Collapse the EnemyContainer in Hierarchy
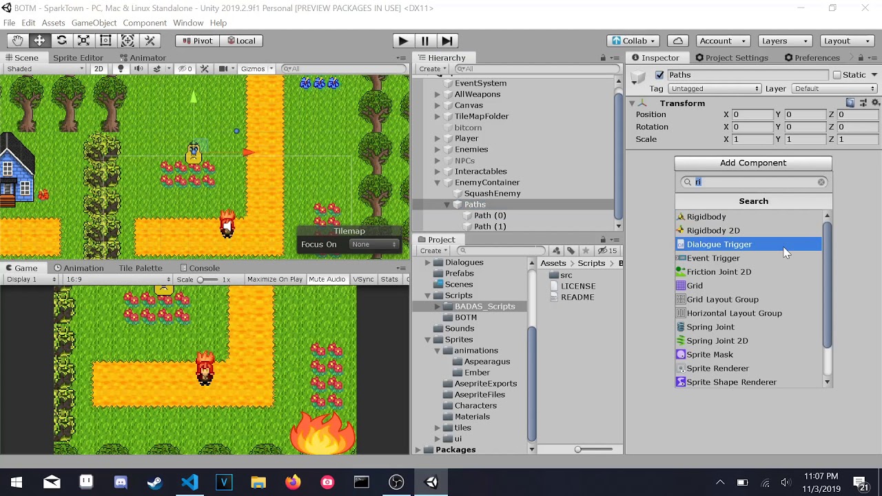 pos(438,183)
